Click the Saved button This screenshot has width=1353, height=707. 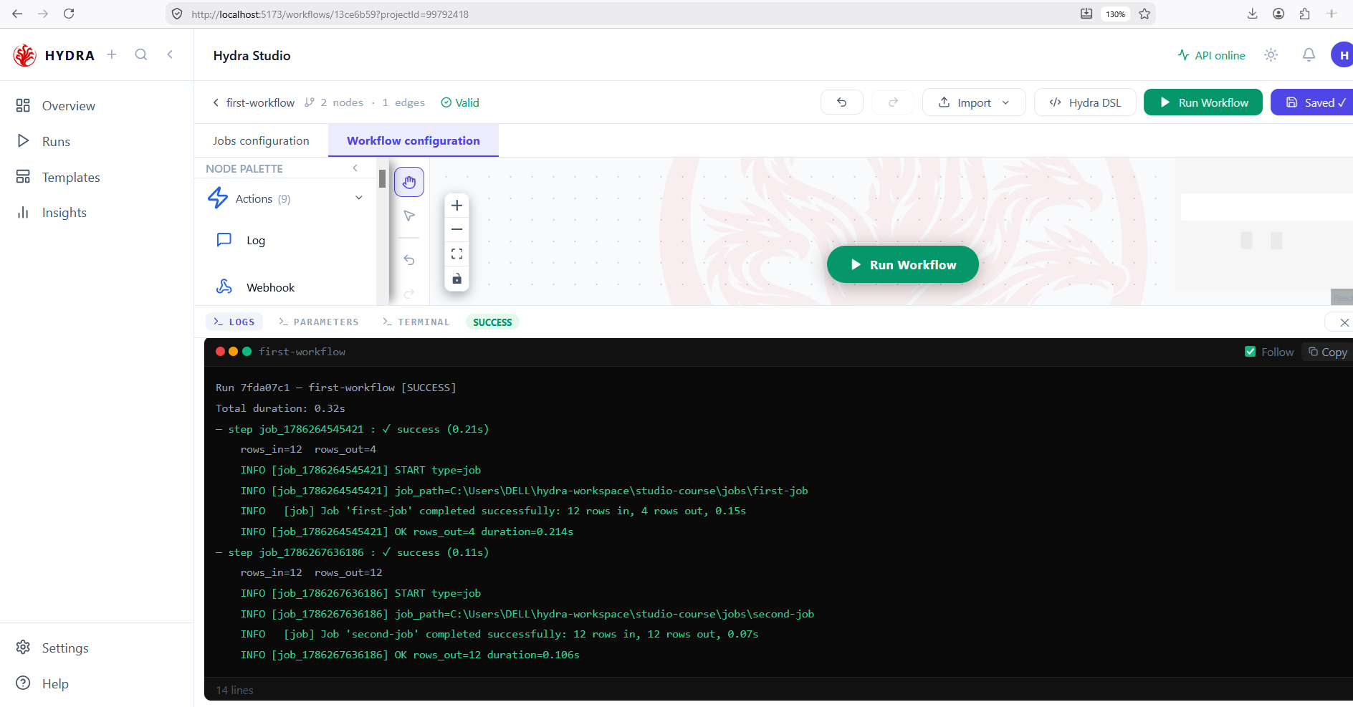(x=1312, y=102)
